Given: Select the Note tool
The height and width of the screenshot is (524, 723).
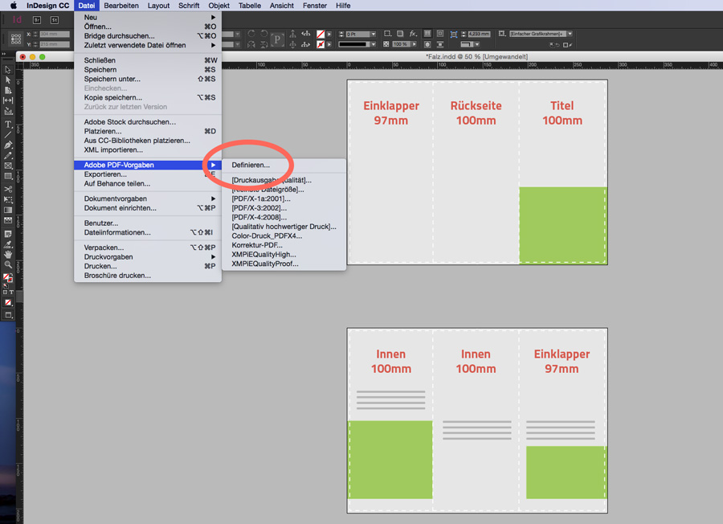Looking at the screenshot, I should pos(8,234).
